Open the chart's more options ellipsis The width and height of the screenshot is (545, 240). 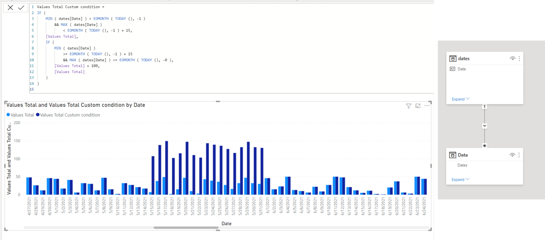tap(427, 105)
